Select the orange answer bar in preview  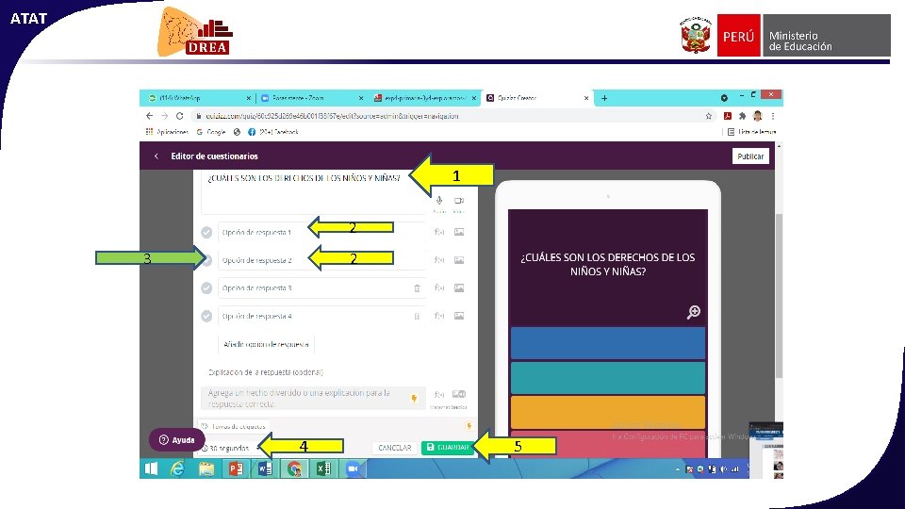(x=608, y=412)
